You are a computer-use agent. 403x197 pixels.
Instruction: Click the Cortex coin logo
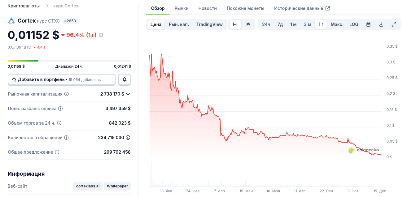click(11, 21)
